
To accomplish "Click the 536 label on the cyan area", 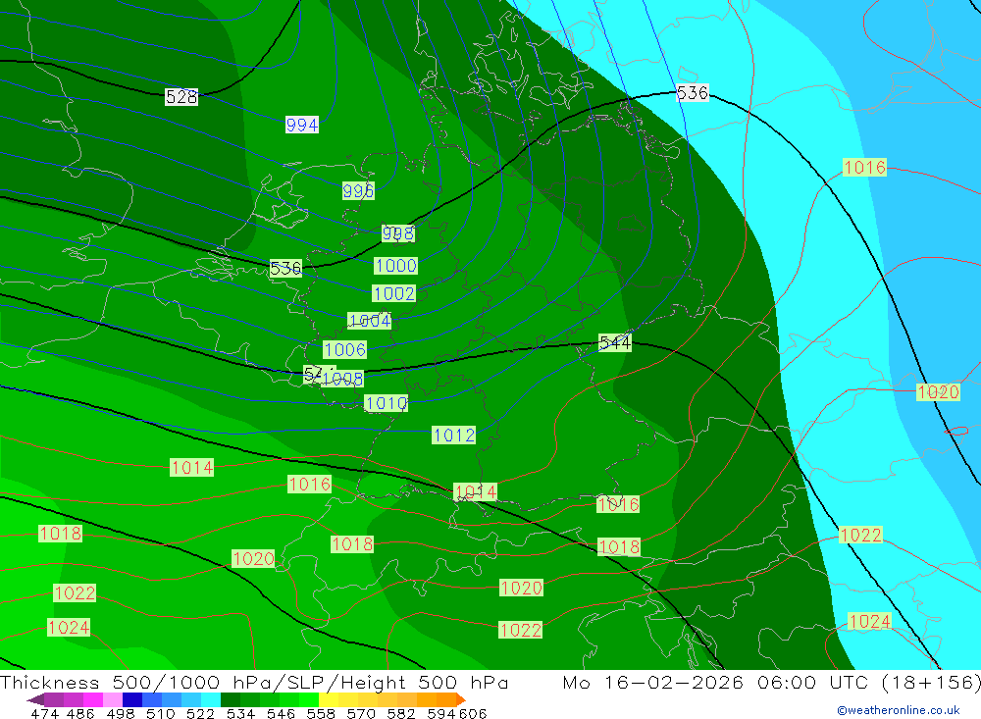I will 693,93.
